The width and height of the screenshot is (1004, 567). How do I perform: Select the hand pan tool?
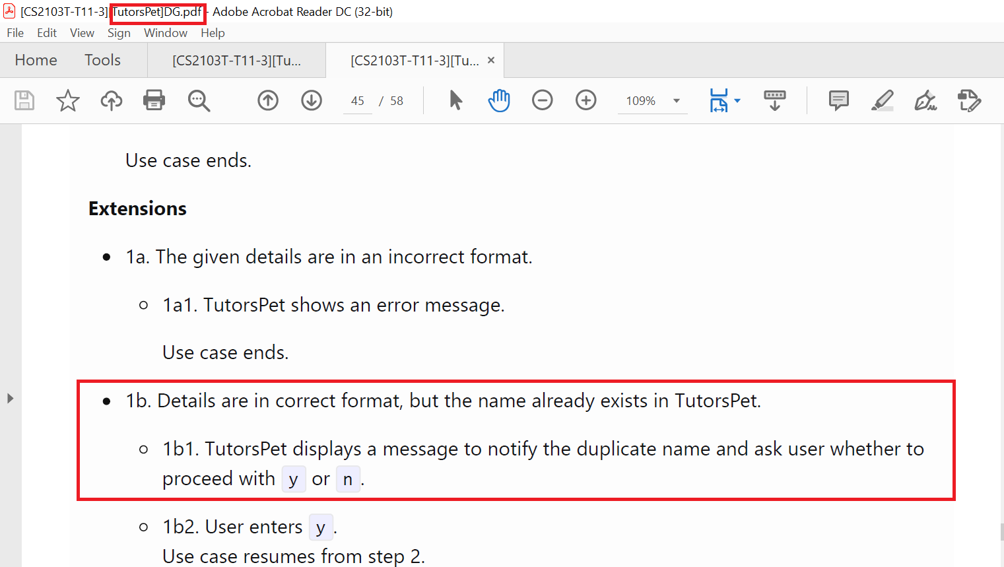[499, 100]
